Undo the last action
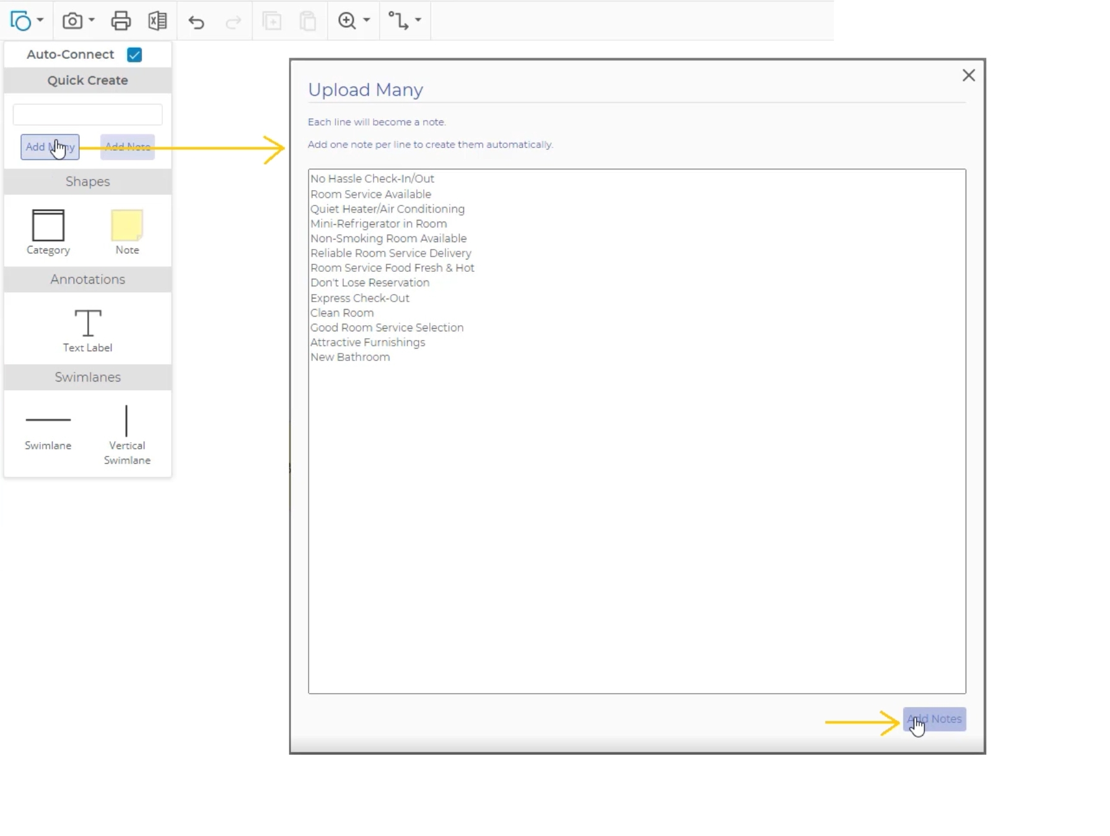The height and width of the screenshot is (836, 1110). pos(196,22)
